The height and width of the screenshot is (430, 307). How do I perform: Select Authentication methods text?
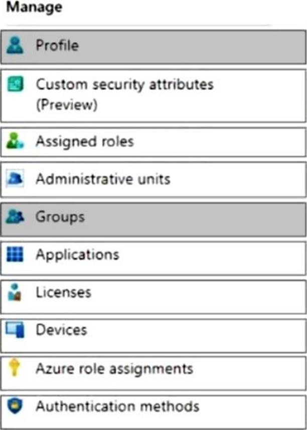pyautogui.click(x=117, y=406)
